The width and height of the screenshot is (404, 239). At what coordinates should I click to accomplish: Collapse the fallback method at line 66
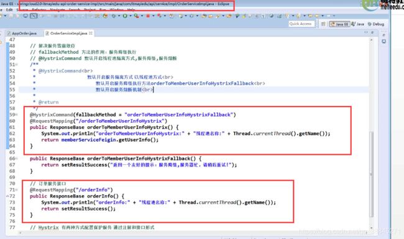click(17, 159)
